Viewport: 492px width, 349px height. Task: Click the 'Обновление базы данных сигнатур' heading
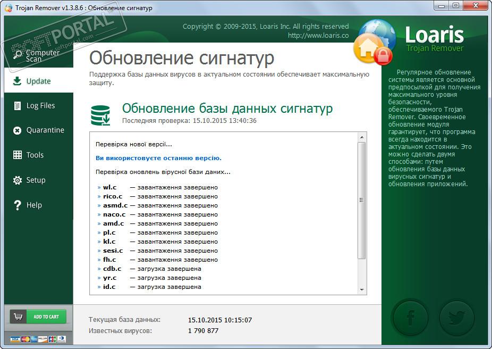coord(227,109)
